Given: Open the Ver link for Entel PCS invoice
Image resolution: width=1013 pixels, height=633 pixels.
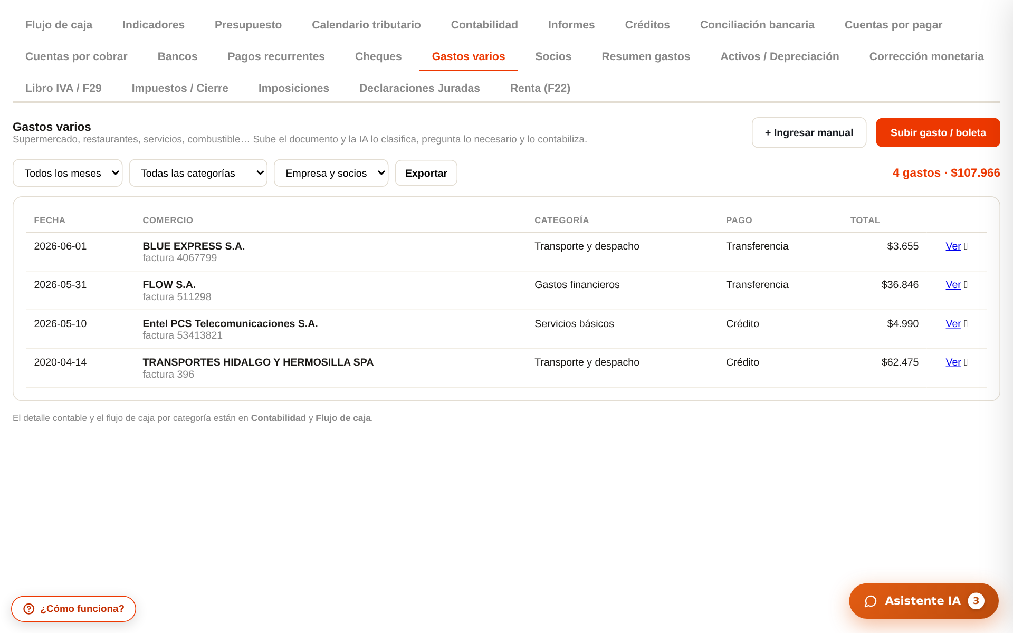Looking at the screenshot, I should tap(953, 324).
